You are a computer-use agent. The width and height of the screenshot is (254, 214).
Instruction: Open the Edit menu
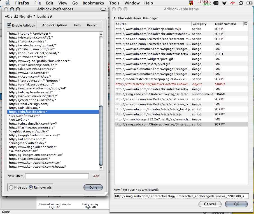[x=50, y=3]
